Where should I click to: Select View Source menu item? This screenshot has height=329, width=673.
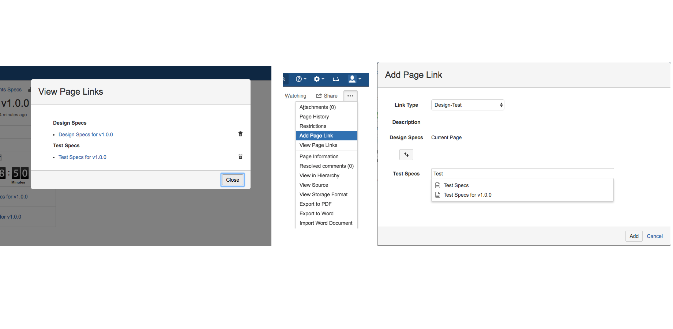(326, 185)
